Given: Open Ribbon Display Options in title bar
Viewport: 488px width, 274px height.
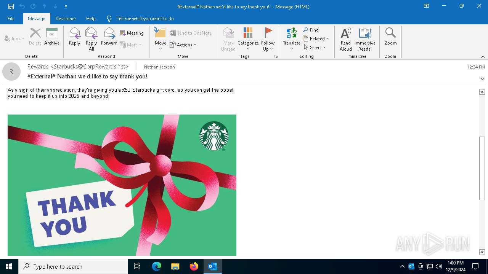Looking at the screenshot, I should click(x=427, y=6).
